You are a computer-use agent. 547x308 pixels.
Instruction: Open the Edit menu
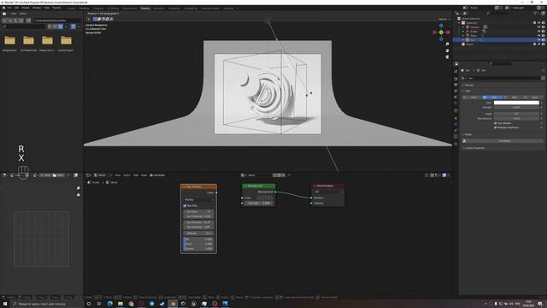coord(16,8)
